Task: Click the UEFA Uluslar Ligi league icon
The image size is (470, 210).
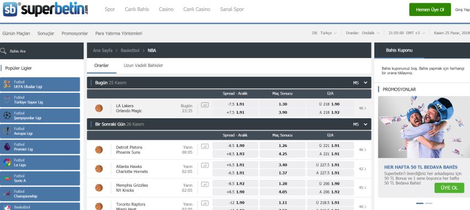Action: [x=7, y=84]
